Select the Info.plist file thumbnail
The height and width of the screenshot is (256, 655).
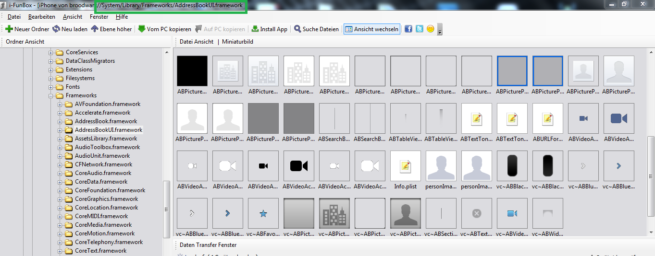coord(406,166)
